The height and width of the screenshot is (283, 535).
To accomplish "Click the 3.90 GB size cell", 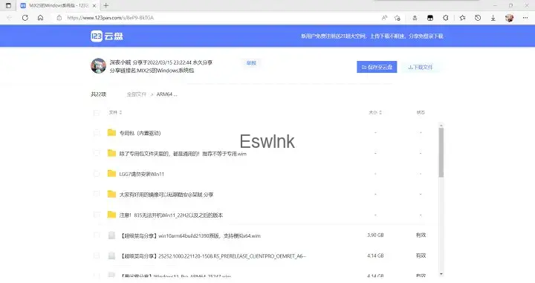I will coord(375,235).
